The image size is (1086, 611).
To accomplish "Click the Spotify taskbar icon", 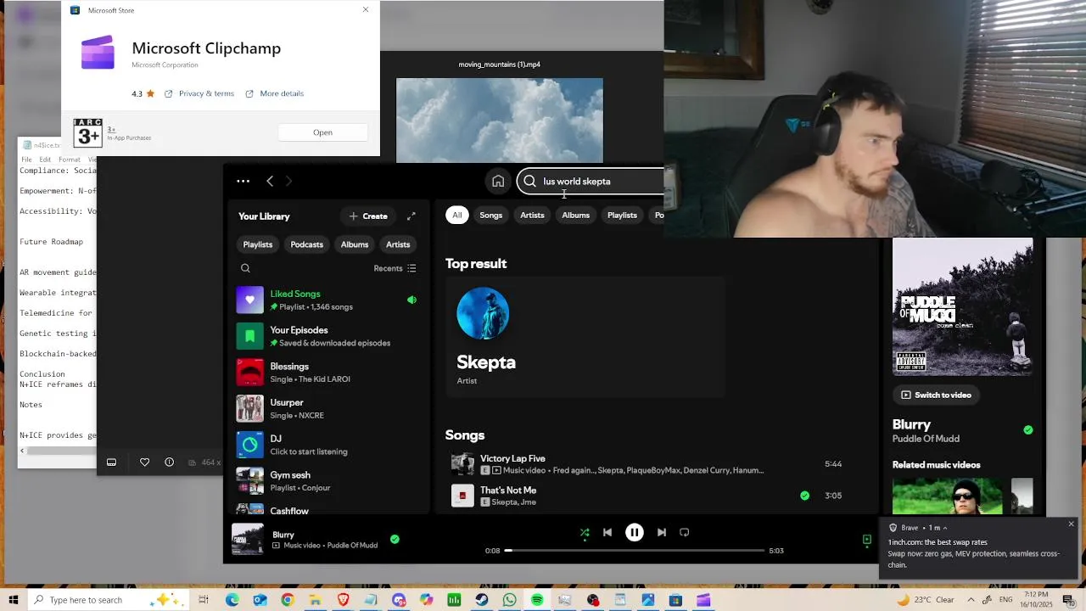I will point(537,600).
